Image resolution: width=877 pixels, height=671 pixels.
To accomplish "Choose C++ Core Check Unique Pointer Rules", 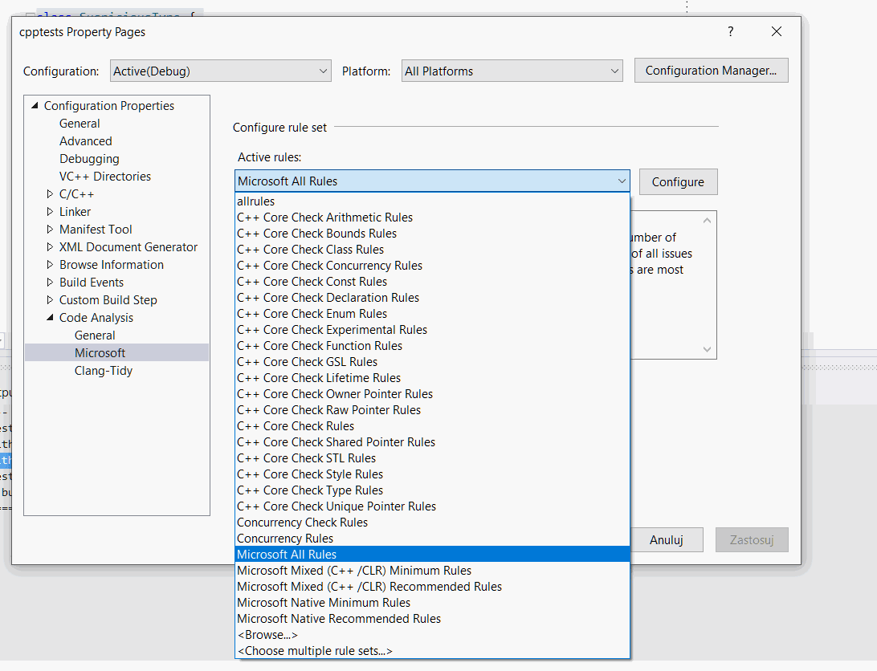I will [432, 506].
